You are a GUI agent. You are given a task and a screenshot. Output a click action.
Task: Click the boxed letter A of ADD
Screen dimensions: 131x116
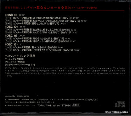[x=73, y=105]
